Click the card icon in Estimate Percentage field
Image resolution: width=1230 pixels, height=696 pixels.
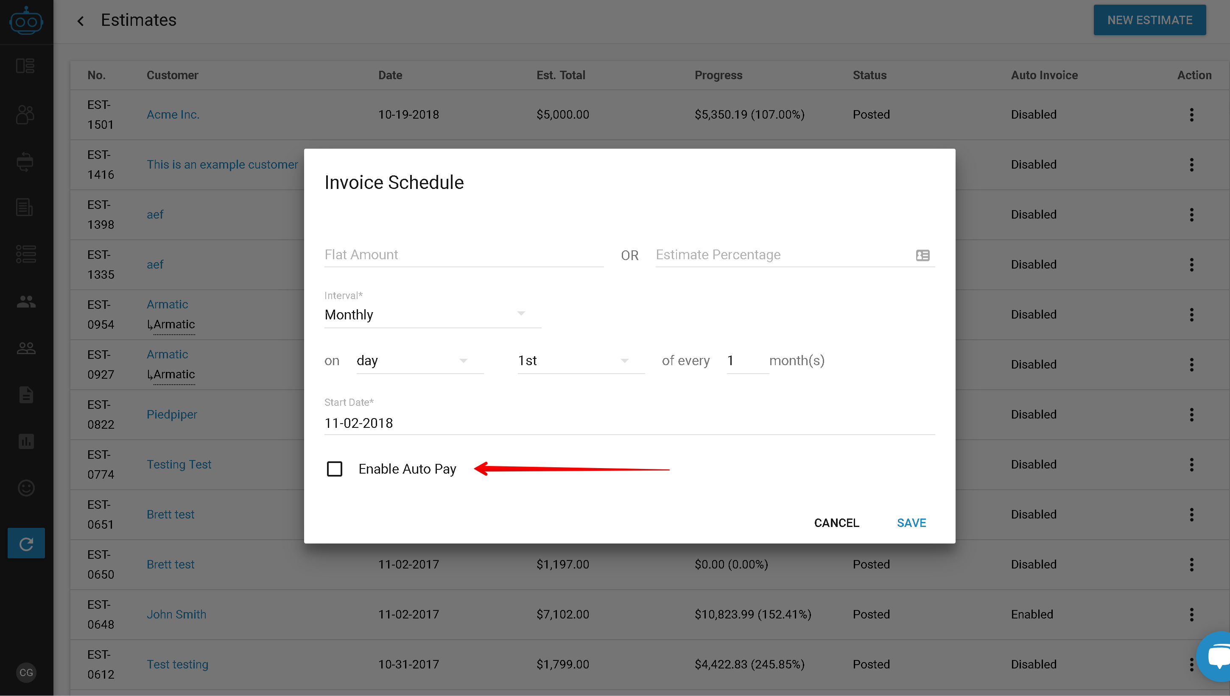tap(922, 255)
